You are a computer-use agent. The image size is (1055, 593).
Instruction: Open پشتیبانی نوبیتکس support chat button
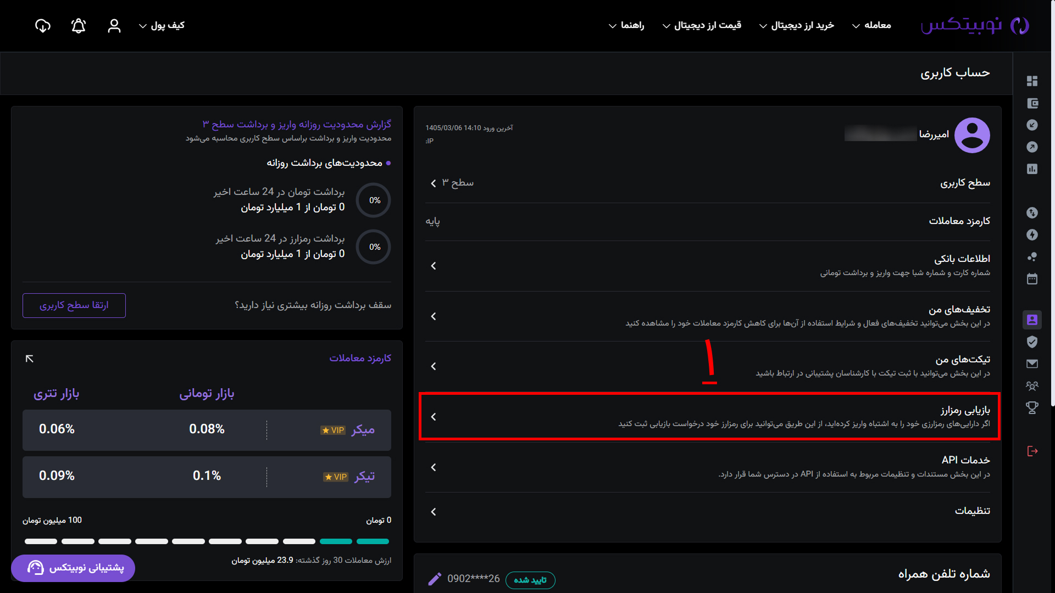(73, 568)
